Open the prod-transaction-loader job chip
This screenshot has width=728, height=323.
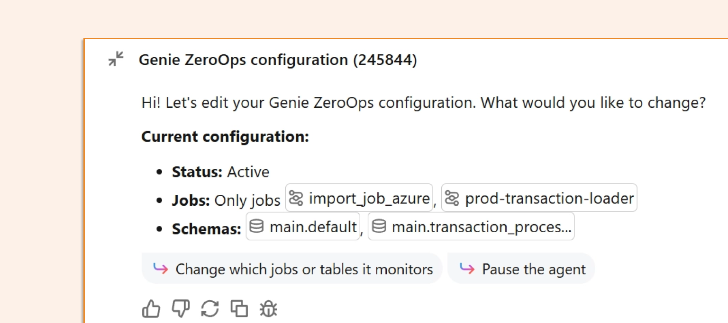click(539, 198)
